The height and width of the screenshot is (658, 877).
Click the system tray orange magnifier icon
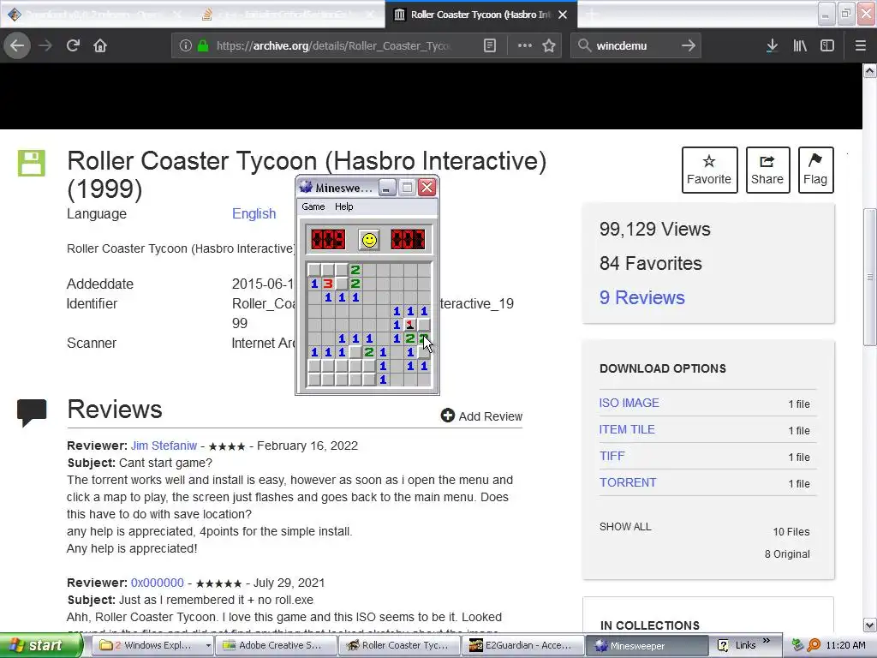(x=814, y=645)
